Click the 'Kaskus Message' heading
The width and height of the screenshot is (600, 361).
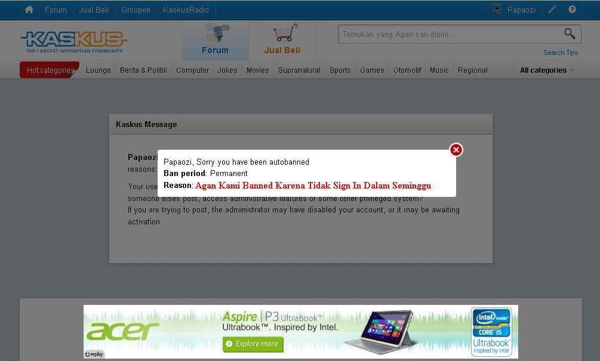point(146,124)
